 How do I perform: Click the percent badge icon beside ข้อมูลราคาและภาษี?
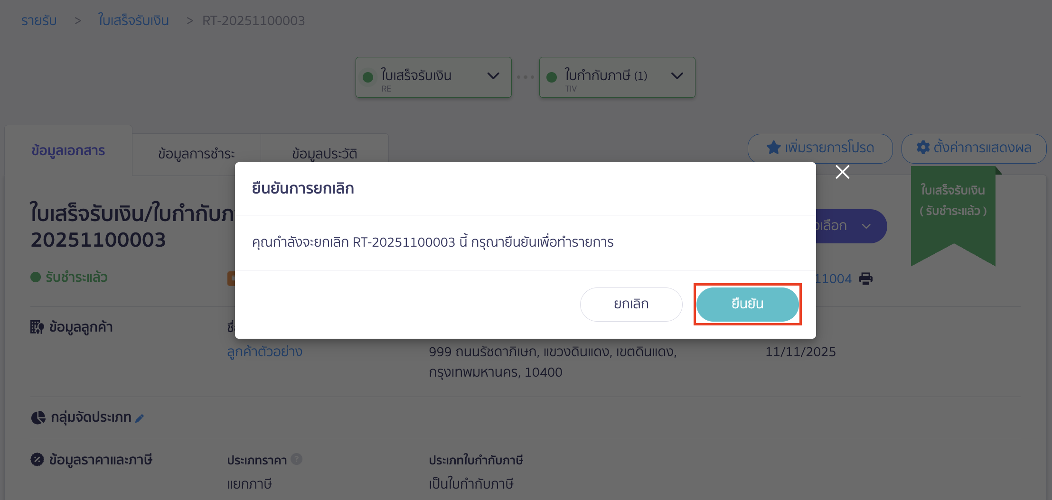click(38, 459)
